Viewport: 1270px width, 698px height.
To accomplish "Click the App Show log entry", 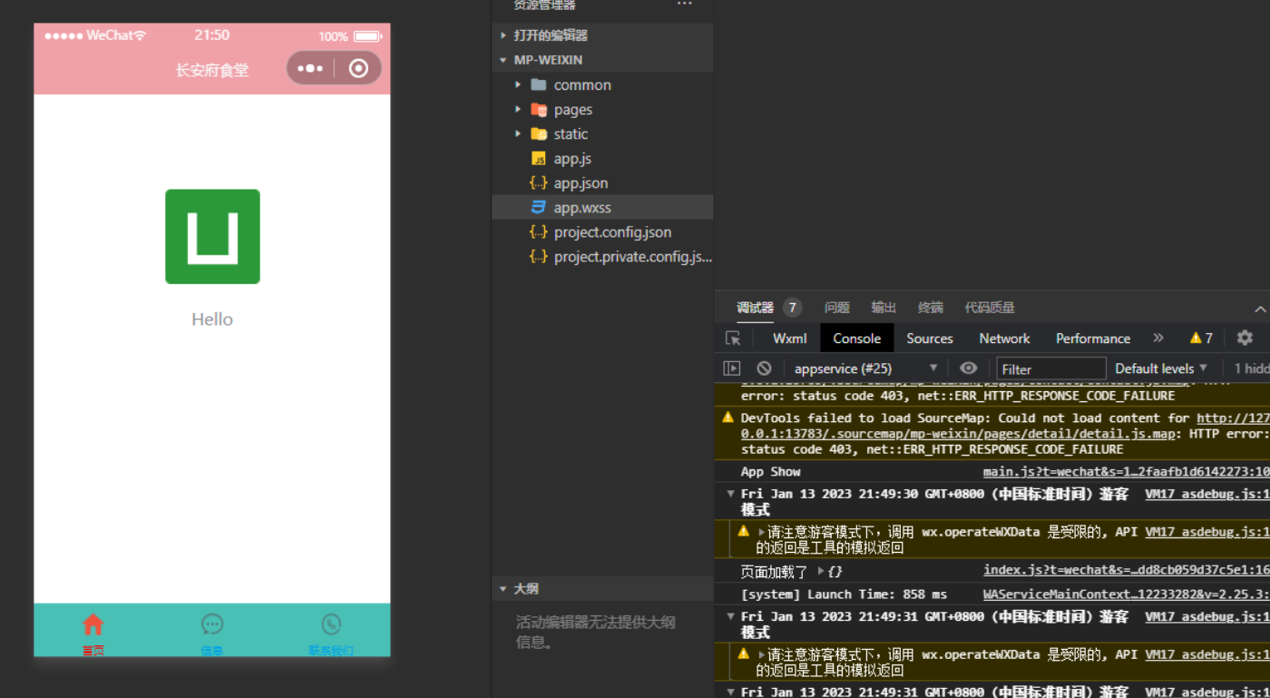I will coord(771,472).
